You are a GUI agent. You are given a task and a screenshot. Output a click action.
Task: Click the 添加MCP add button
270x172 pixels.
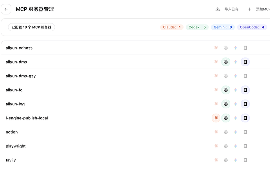coord(263,9)
